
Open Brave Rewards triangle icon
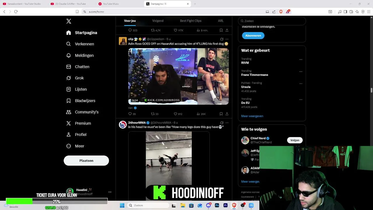coord(288,11)
